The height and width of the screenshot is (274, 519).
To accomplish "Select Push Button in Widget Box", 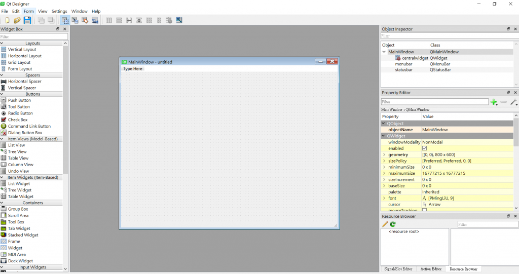I will (x=19, y=100).
